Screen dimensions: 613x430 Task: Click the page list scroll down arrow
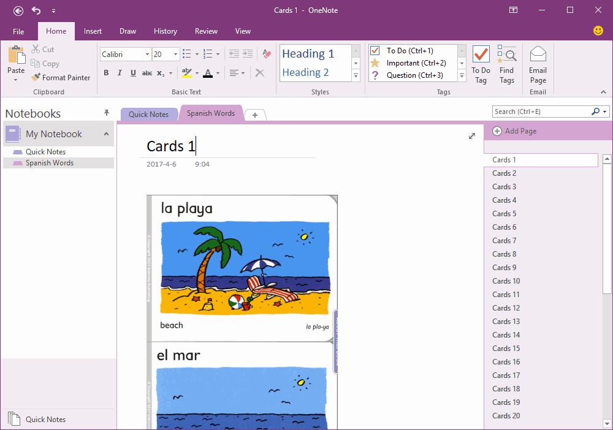[607, 423]
